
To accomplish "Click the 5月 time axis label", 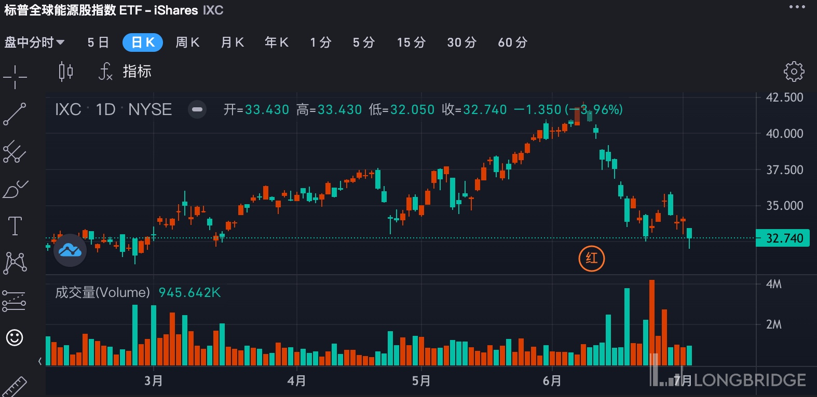I will (x=421, y=381).
